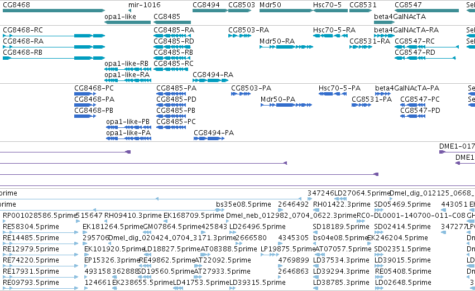Click the beta4GalNAcTA-RA transcript label

[x=406, y=30]
